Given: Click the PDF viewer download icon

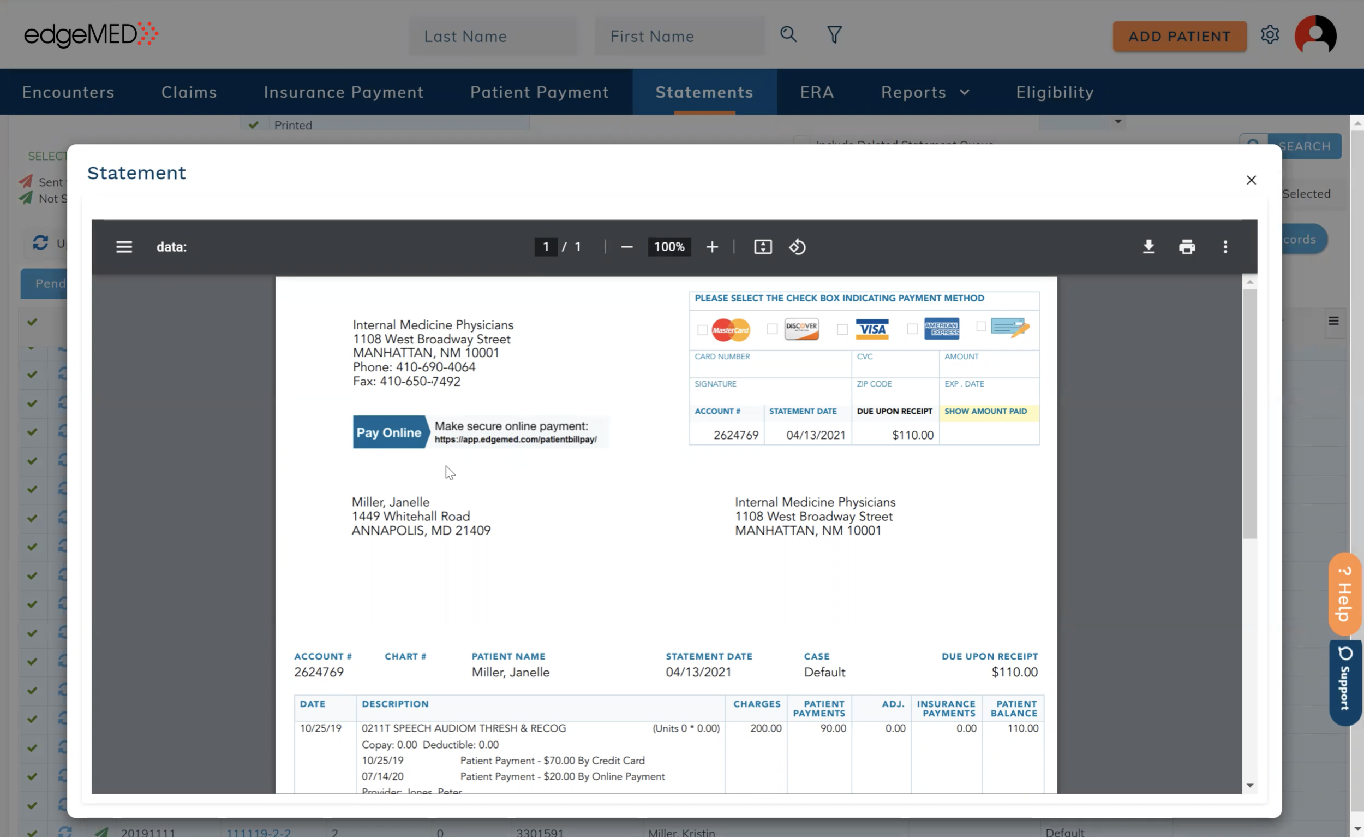Looking at the screenshot, I should click(1148, 246).
